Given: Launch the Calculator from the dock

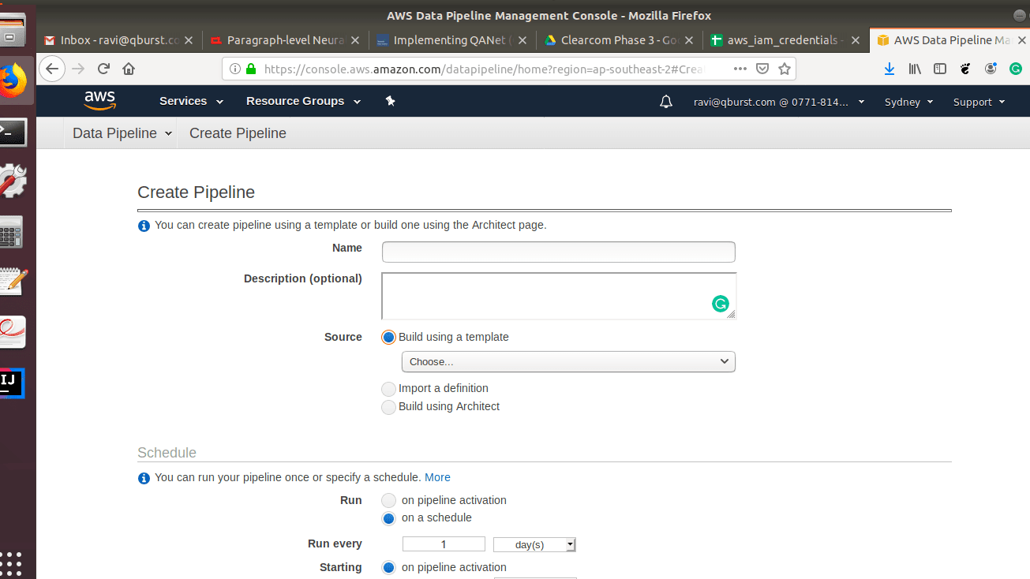Looking at the screenshot, I should coord(11,232).
